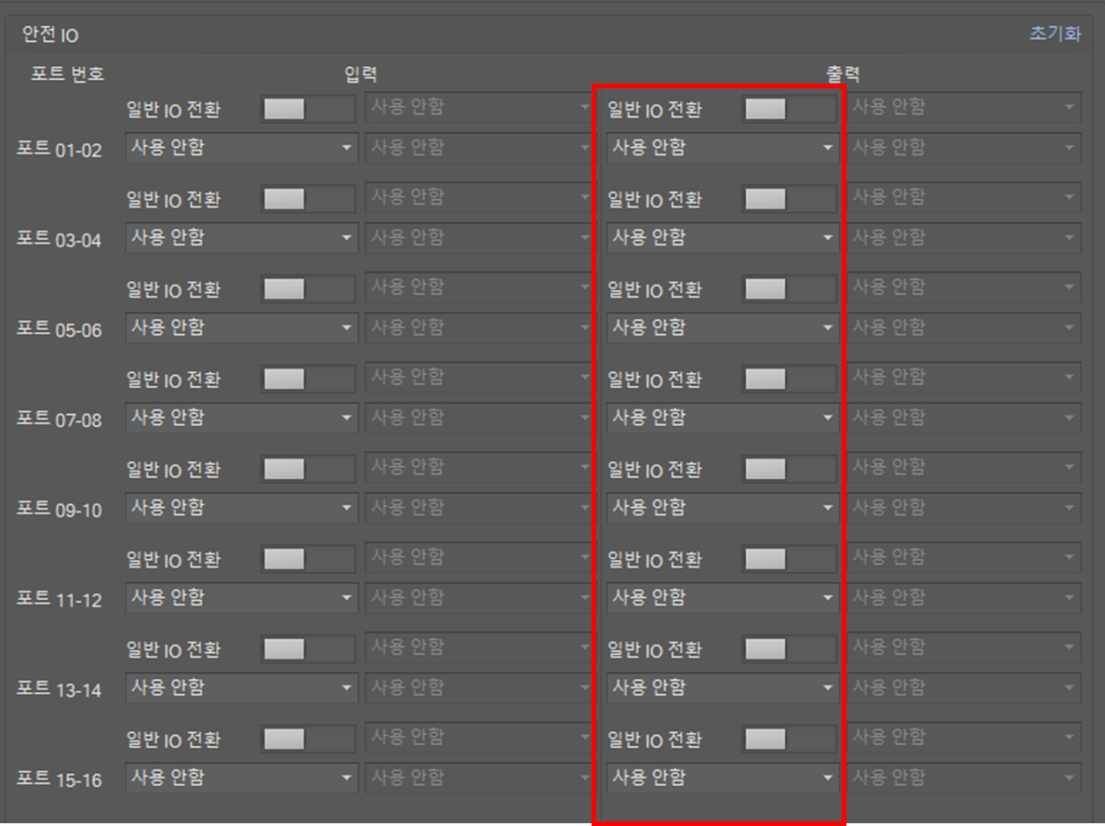Open input dropdown for 포트 01-02
Screen dimensions: 1105x826
tap(241, 148)
